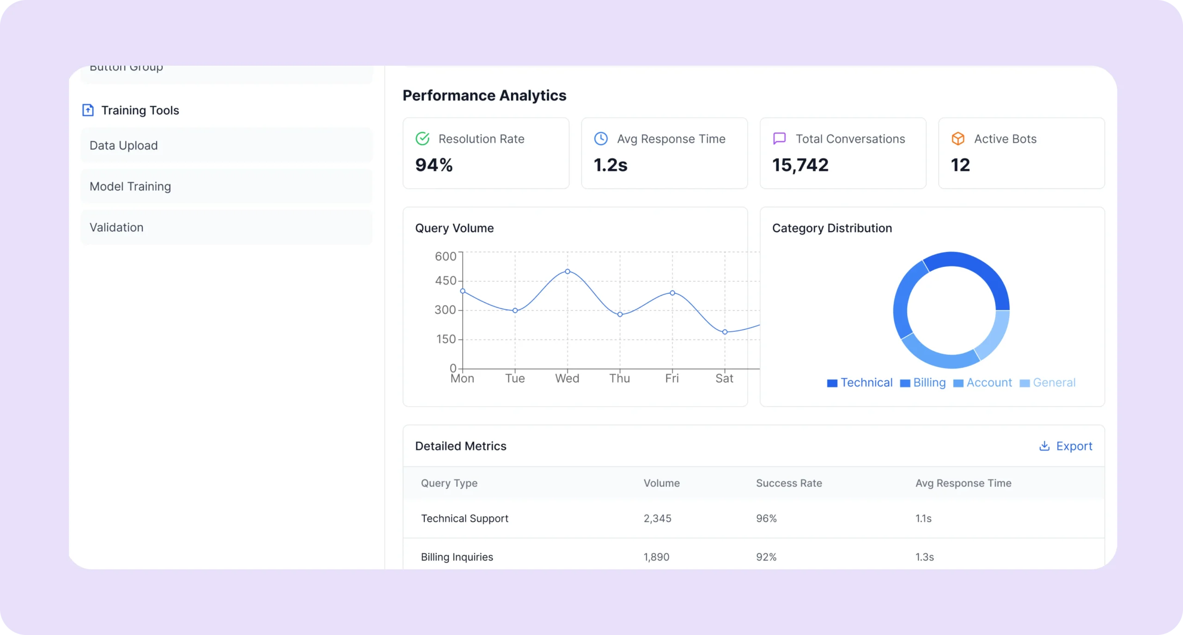1183x635 pixels.
Task: Click the blue clock Avg Response Time icon
Action: (x=601, y=139)
